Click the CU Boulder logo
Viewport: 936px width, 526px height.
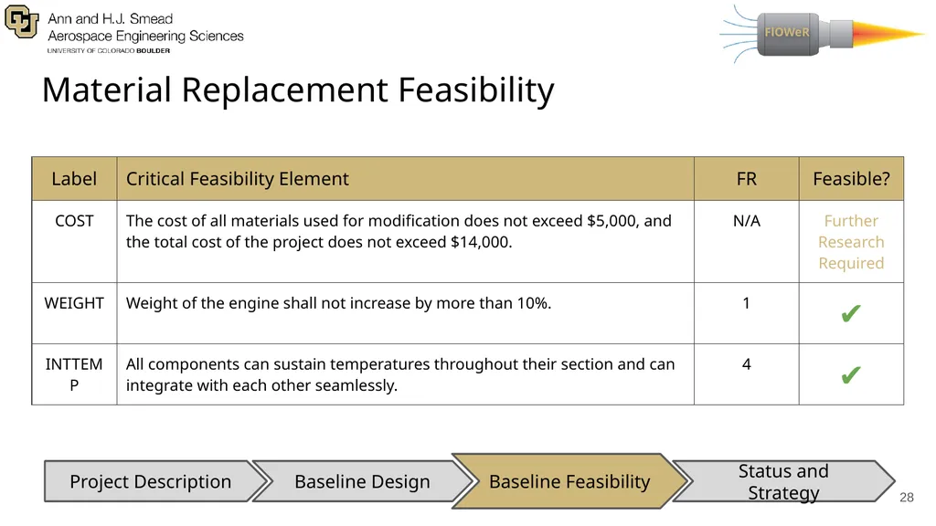point(22,22)
